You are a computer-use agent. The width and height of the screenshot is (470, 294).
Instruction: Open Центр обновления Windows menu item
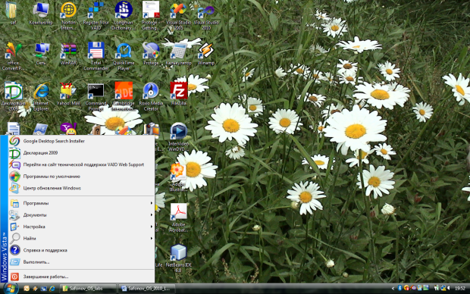[x=82, y=188]
